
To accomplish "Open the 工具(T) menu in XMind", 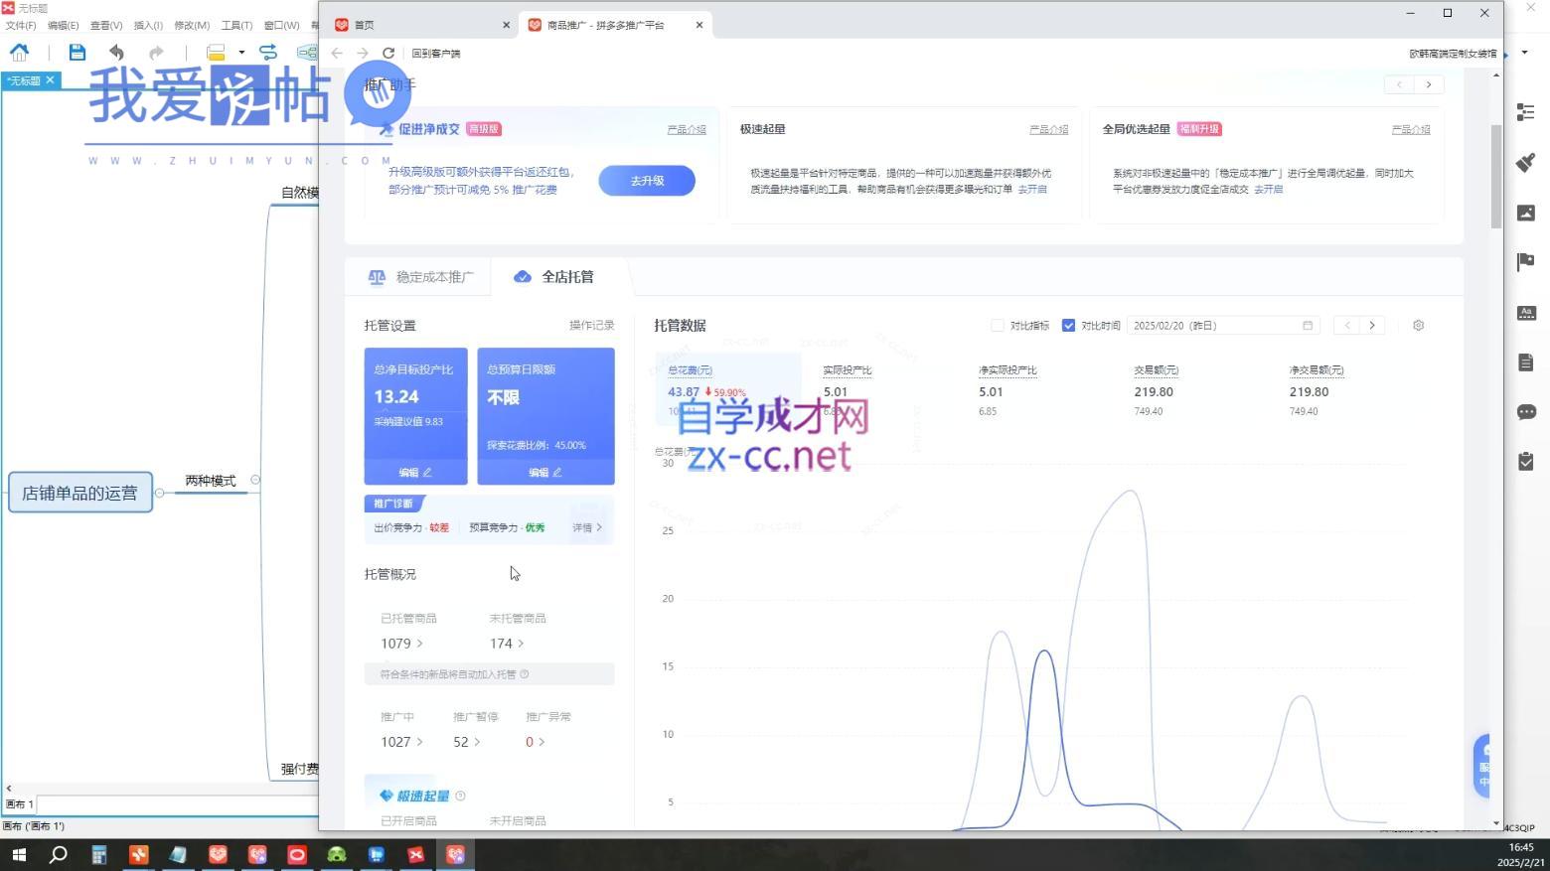I will click(x=236, y=26).
